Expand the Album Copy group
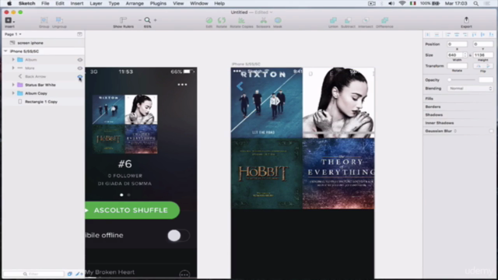 pyautogui.click(x=13, y=93)
